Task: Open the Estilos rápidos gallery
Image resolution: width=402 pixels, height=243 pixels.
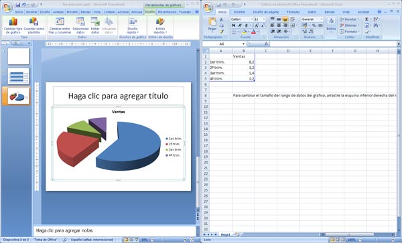Action: coord(160,25)
